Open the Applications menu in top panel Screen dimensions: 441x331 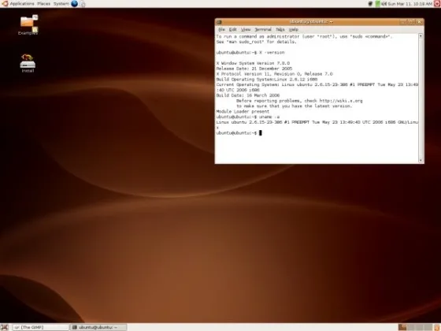pos(22,4)
